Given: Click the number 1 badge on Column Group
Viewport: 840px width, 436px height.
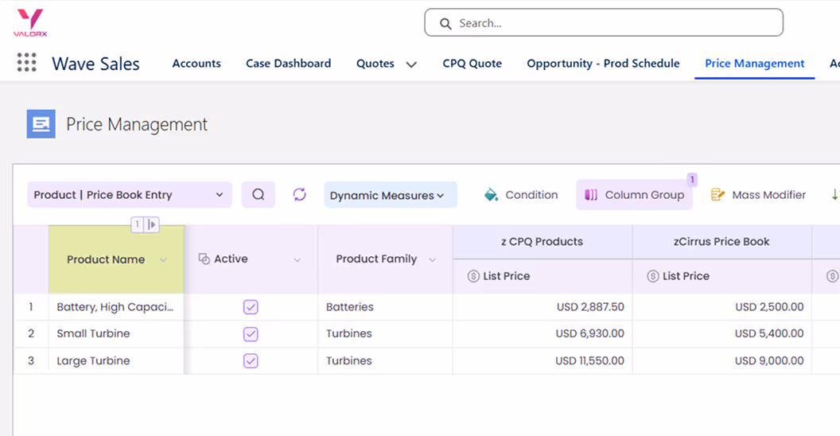Looking at the screenshot, I should pos(692,180).
